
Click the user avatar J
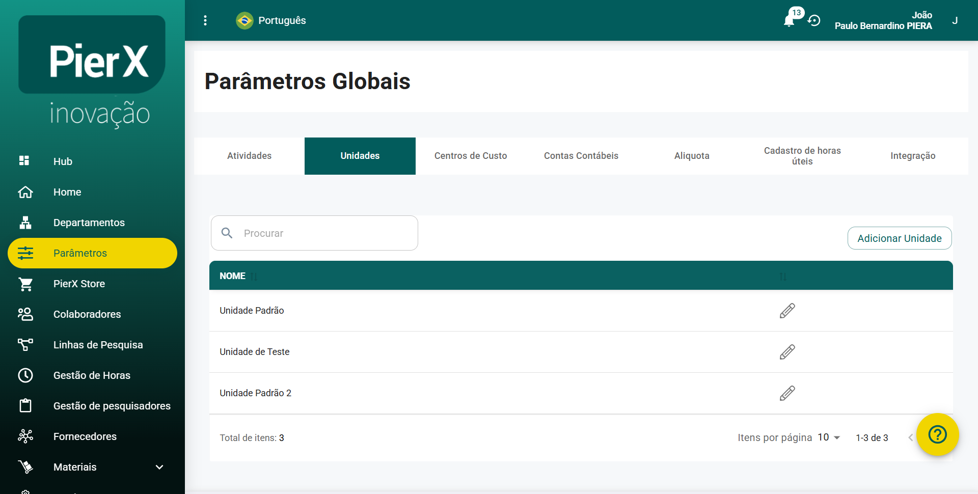955,20
